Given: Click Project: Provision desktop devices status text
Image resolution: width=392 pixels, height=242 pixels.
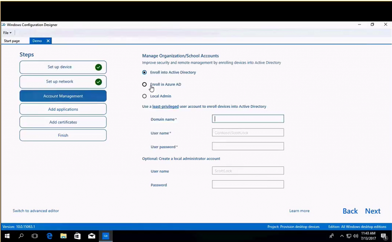Looking at the screenshot, I should 294,227.
